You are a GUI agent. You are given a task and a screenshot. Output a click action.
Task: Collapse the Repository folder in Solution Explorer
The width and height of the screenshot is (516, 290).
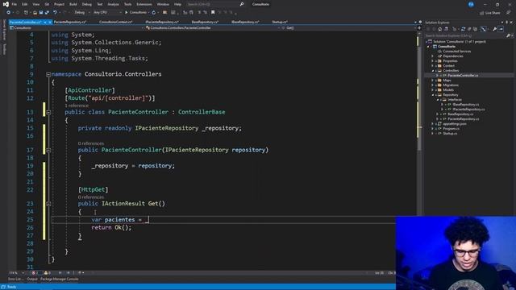(433, 95)
